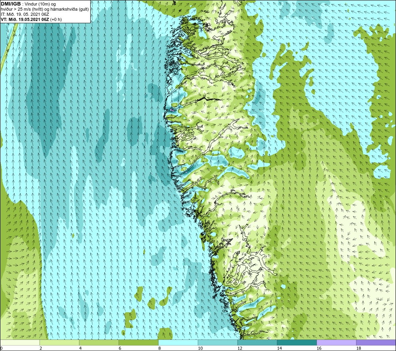Click the 'VT: Mið. 19.05.2021 06Z (+0 h)' line
Viewport: 396px width, 351px height.
(x=31, y=19)
